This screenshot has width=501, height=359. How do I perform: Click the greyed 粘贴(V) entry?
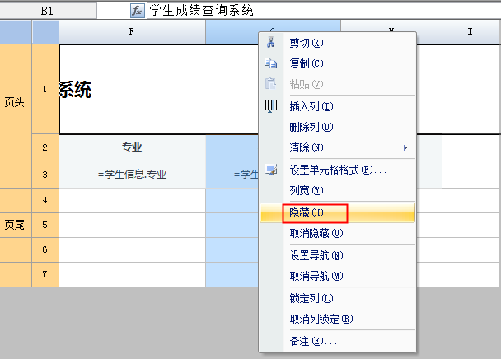pos(337,84)
